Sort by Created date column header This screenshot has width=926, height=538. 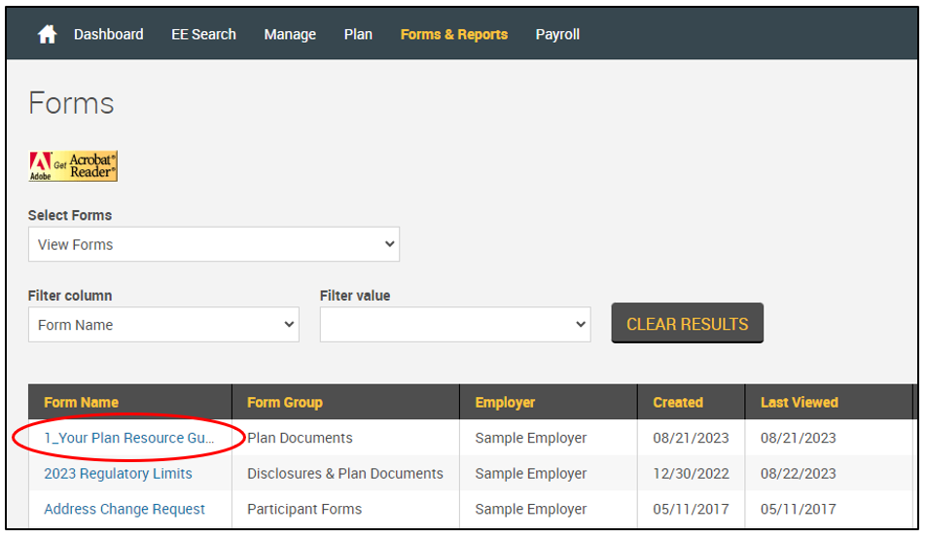click(677, 402)
